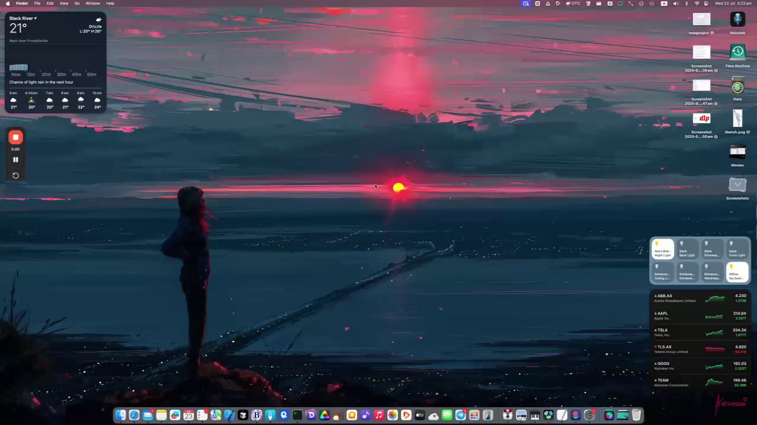Stop the screen recording
The width and height of the screenshot is (757, 425).
(x=15, y=137)
